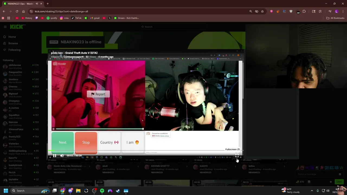Viewport: 347px width, 195px height.
Task: Open the Extensions puzzle-piece menu
Action: [304, 11]
